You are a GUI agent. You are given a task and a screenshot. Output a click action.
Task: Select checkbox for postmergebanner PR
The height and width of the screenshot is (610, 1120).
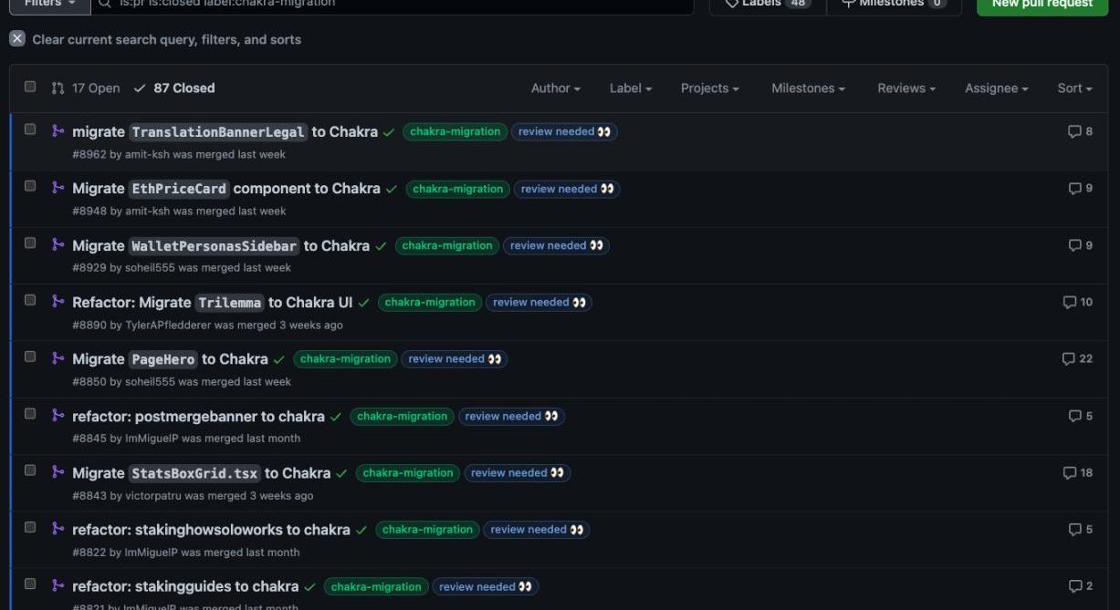pyautogui.click(x=30, y=414)
